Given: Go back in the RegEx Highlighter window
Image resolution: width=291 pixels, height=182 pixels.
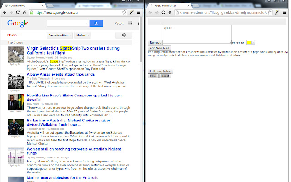Looking at the screenshot, I should point(151,12).
